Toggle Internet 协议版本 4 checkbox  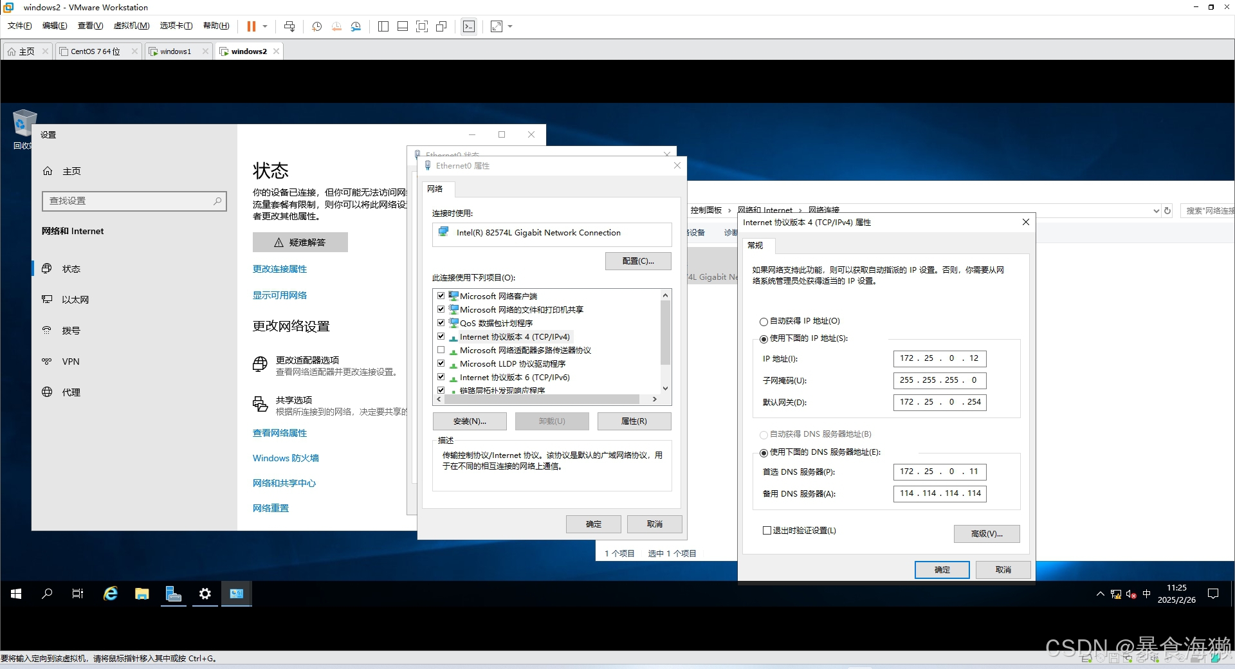click(441, 336)
